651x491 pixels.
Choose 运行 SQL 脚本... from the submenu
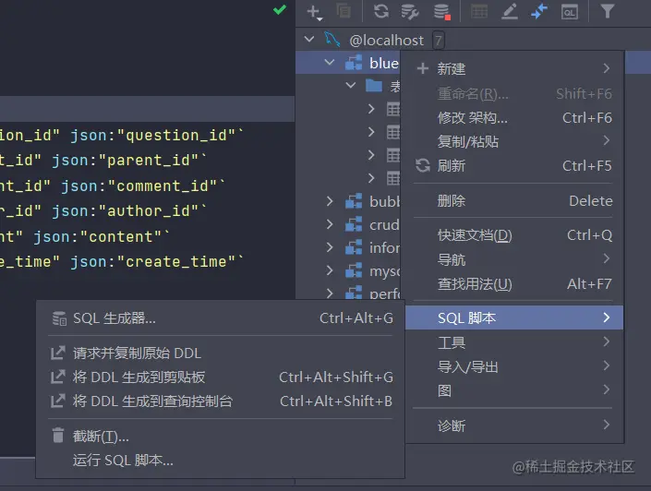220,460
